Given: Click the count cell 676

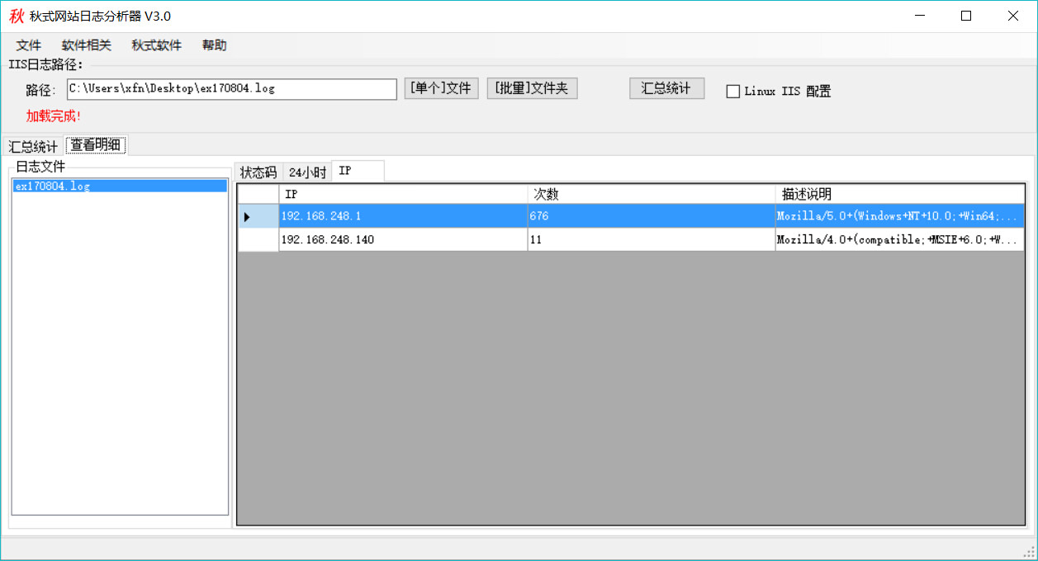Looking at the screenshot, I should [652, 216].
